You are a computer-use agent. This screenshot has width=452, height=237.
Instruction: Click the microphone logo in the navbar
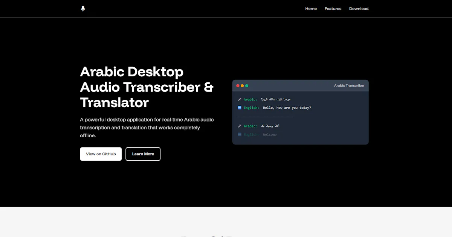[x=83, y=9]
